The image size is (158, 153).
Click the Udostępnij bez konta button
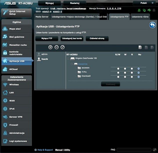tap(72, 38)
